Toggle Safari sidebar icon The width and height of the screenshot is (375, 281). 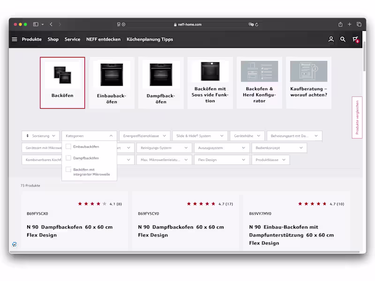36,24
